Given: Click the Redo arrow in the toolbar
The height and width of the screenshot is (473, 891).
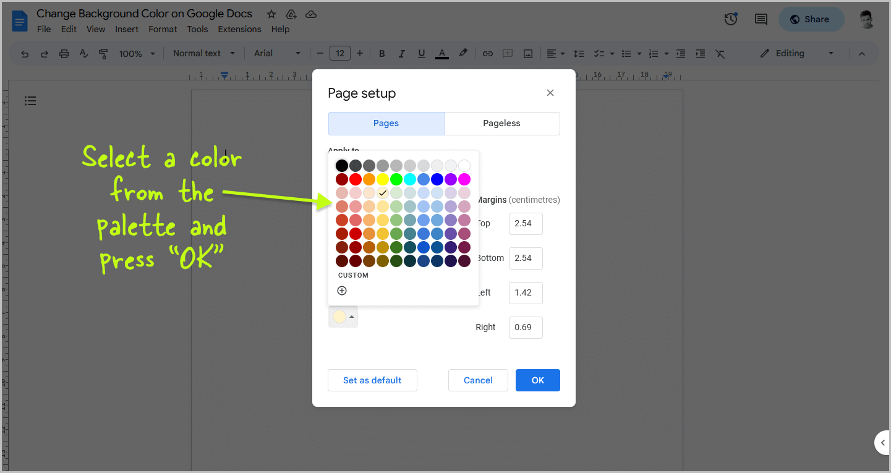Looking at the screenshot, I should tap(45, 54).
